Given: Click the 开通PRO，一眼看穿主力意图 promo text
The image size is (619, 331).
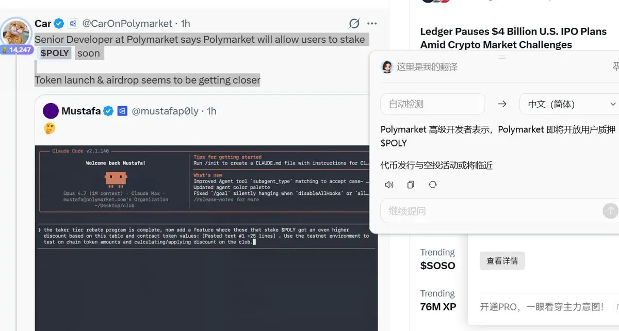Looking at the screenshot, I should tap(542, 307).
